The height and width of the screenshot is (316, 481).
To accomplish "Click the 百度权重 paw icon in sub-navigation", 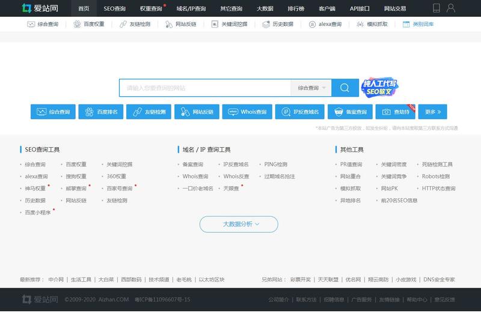I will 77,24.
